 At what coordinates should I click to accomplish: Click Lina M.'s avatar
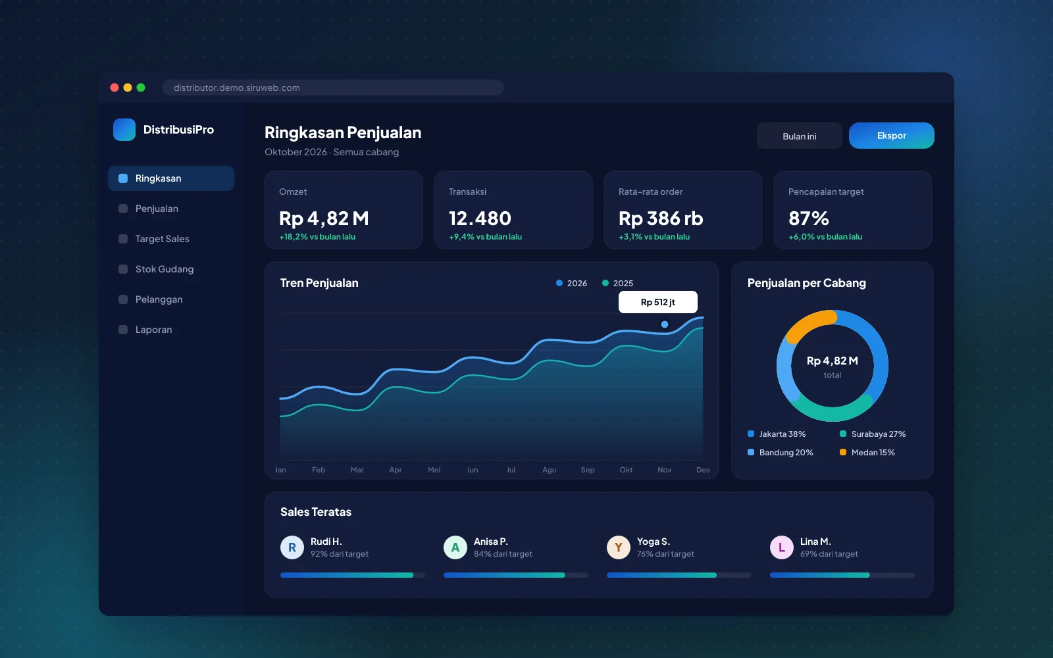(782, 547)
